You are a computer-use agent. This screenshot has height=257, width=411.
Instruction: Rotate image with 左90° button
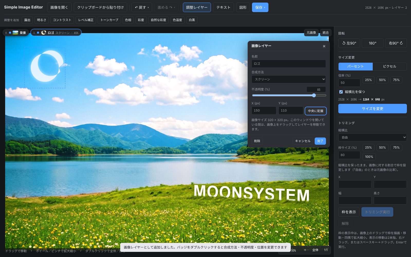tap(349, 43)
